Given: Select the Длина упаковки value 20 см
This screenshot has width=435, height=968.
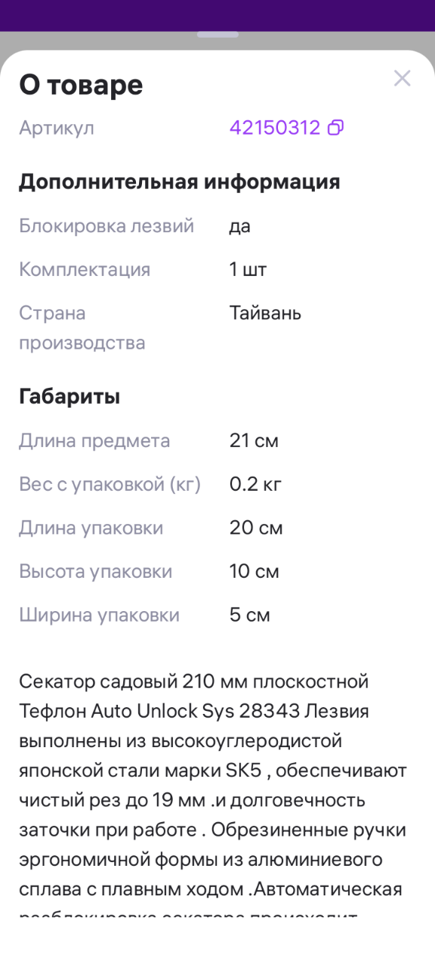Looking at the screenshot, I should coord(256,528).
